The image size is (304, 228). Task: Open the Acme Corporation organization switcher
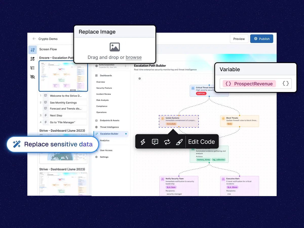[111, 66]
